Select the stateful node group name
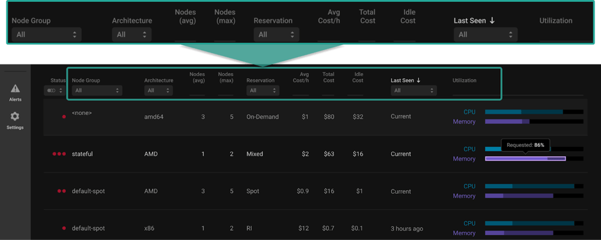 tap(83, 154)
